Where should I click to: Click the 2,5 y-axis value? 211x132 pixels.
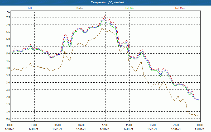pos(8,90)
